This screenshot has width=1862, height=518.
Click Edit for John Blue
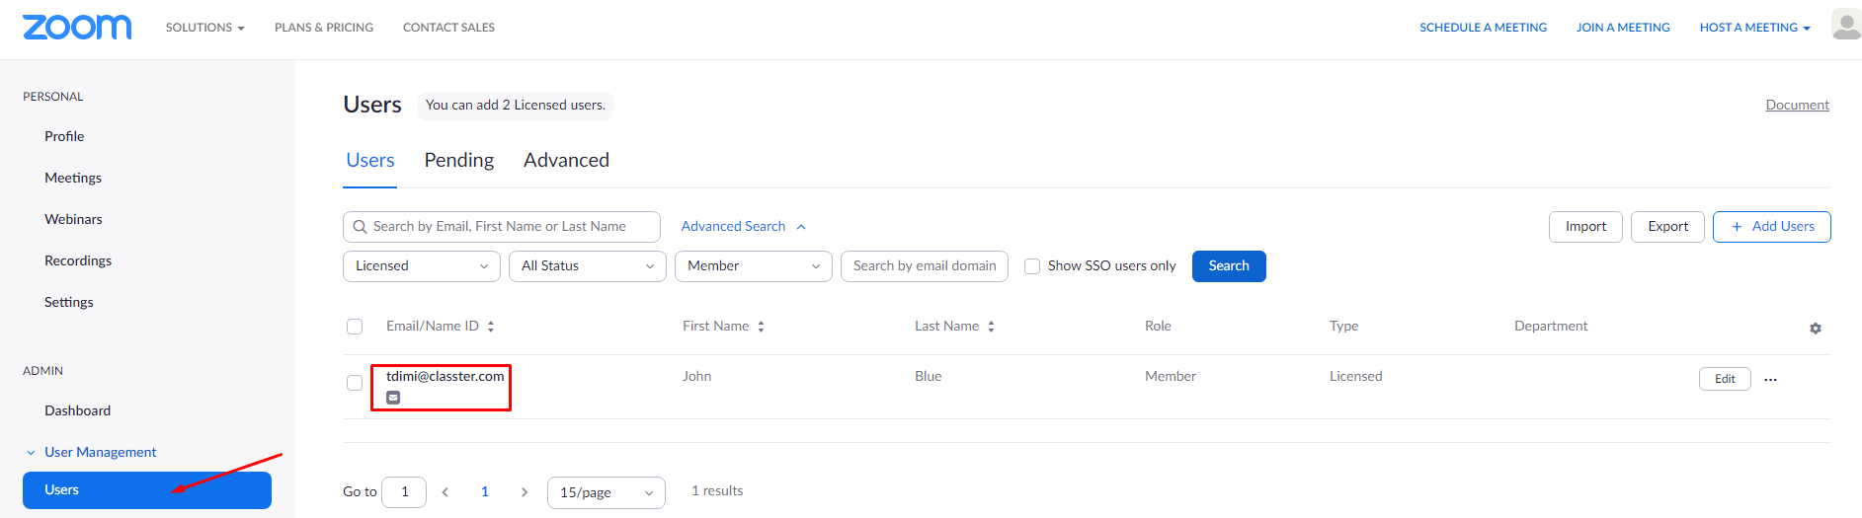click(x=1725, y=379)
